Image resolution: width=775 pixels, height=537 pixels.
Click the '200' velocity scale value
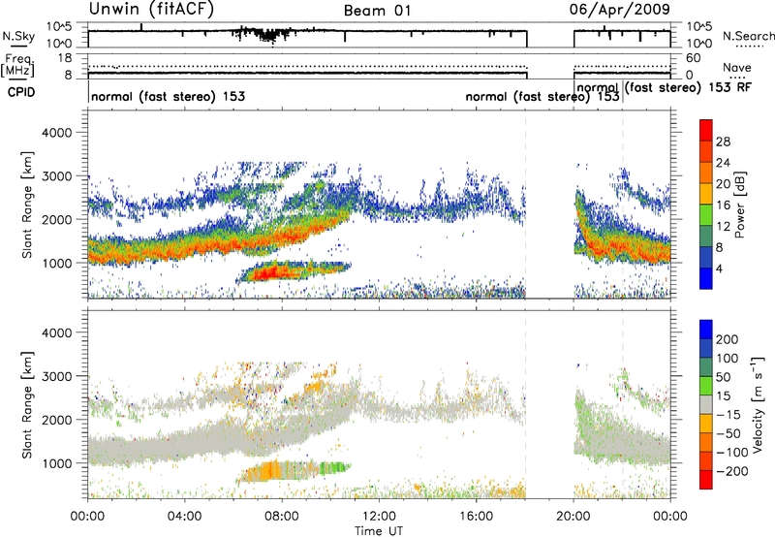pyautogui.click(x=728, y=339)
